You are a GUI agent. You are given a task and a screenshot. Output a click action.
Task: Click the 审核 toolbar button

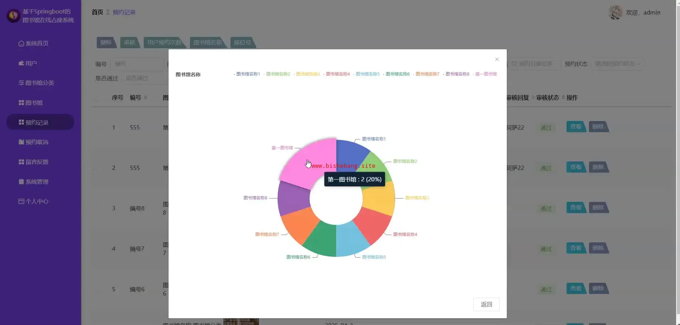point(130,43)
